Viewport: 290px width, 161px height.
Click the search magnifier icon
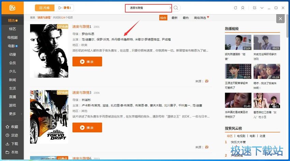pos(176,8)
